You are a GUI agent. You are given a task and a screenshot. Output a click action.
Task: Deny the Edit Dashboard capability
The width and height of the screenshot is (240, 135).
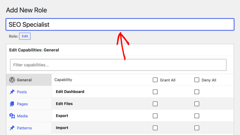pos(197,92)
